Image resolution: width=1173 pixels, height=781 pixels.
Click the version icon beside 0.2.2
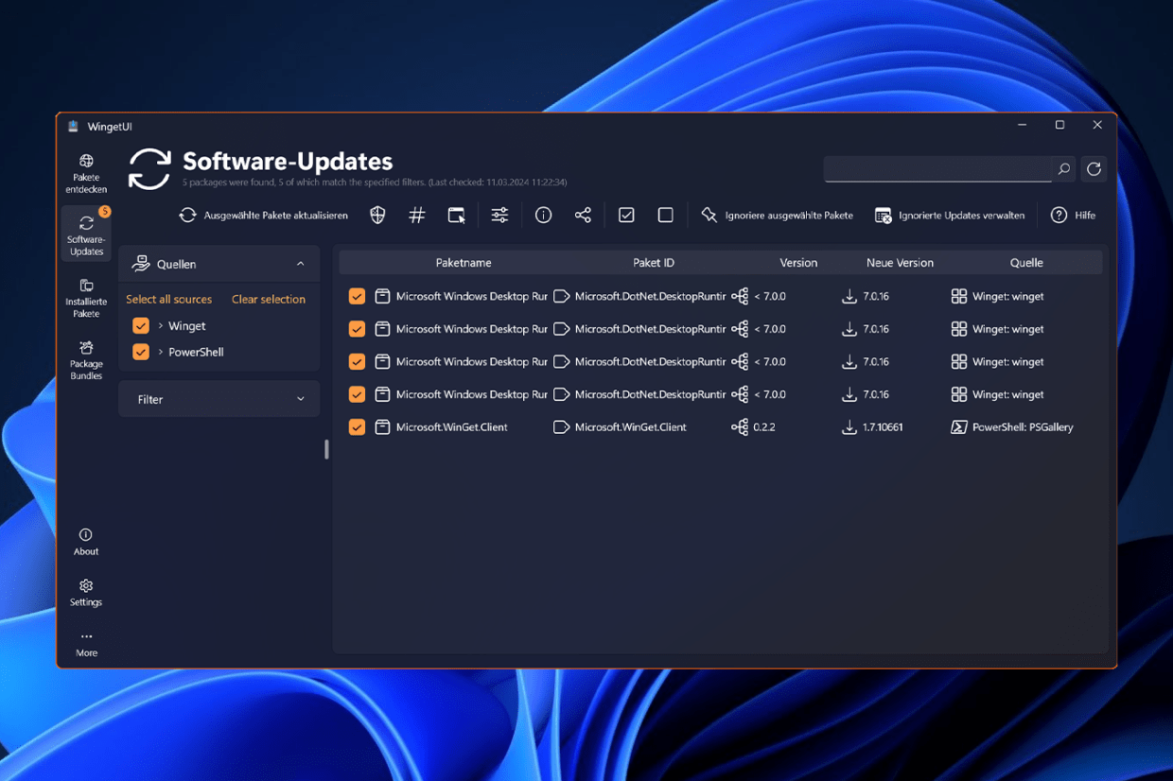pos(740,427)
